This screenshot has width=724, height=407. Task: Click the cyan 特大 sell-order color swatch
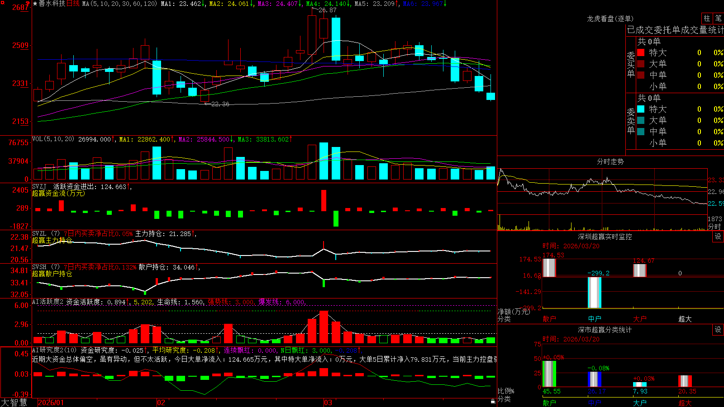641,109
